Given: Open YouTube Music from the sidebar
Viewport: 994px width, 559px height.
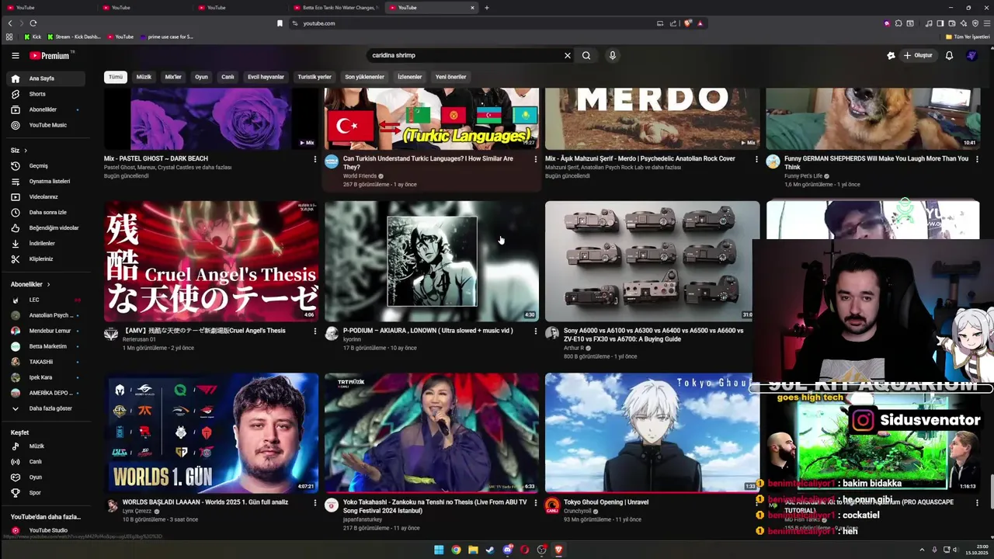Looking at the screenshot, I should [x=47, y=125].
